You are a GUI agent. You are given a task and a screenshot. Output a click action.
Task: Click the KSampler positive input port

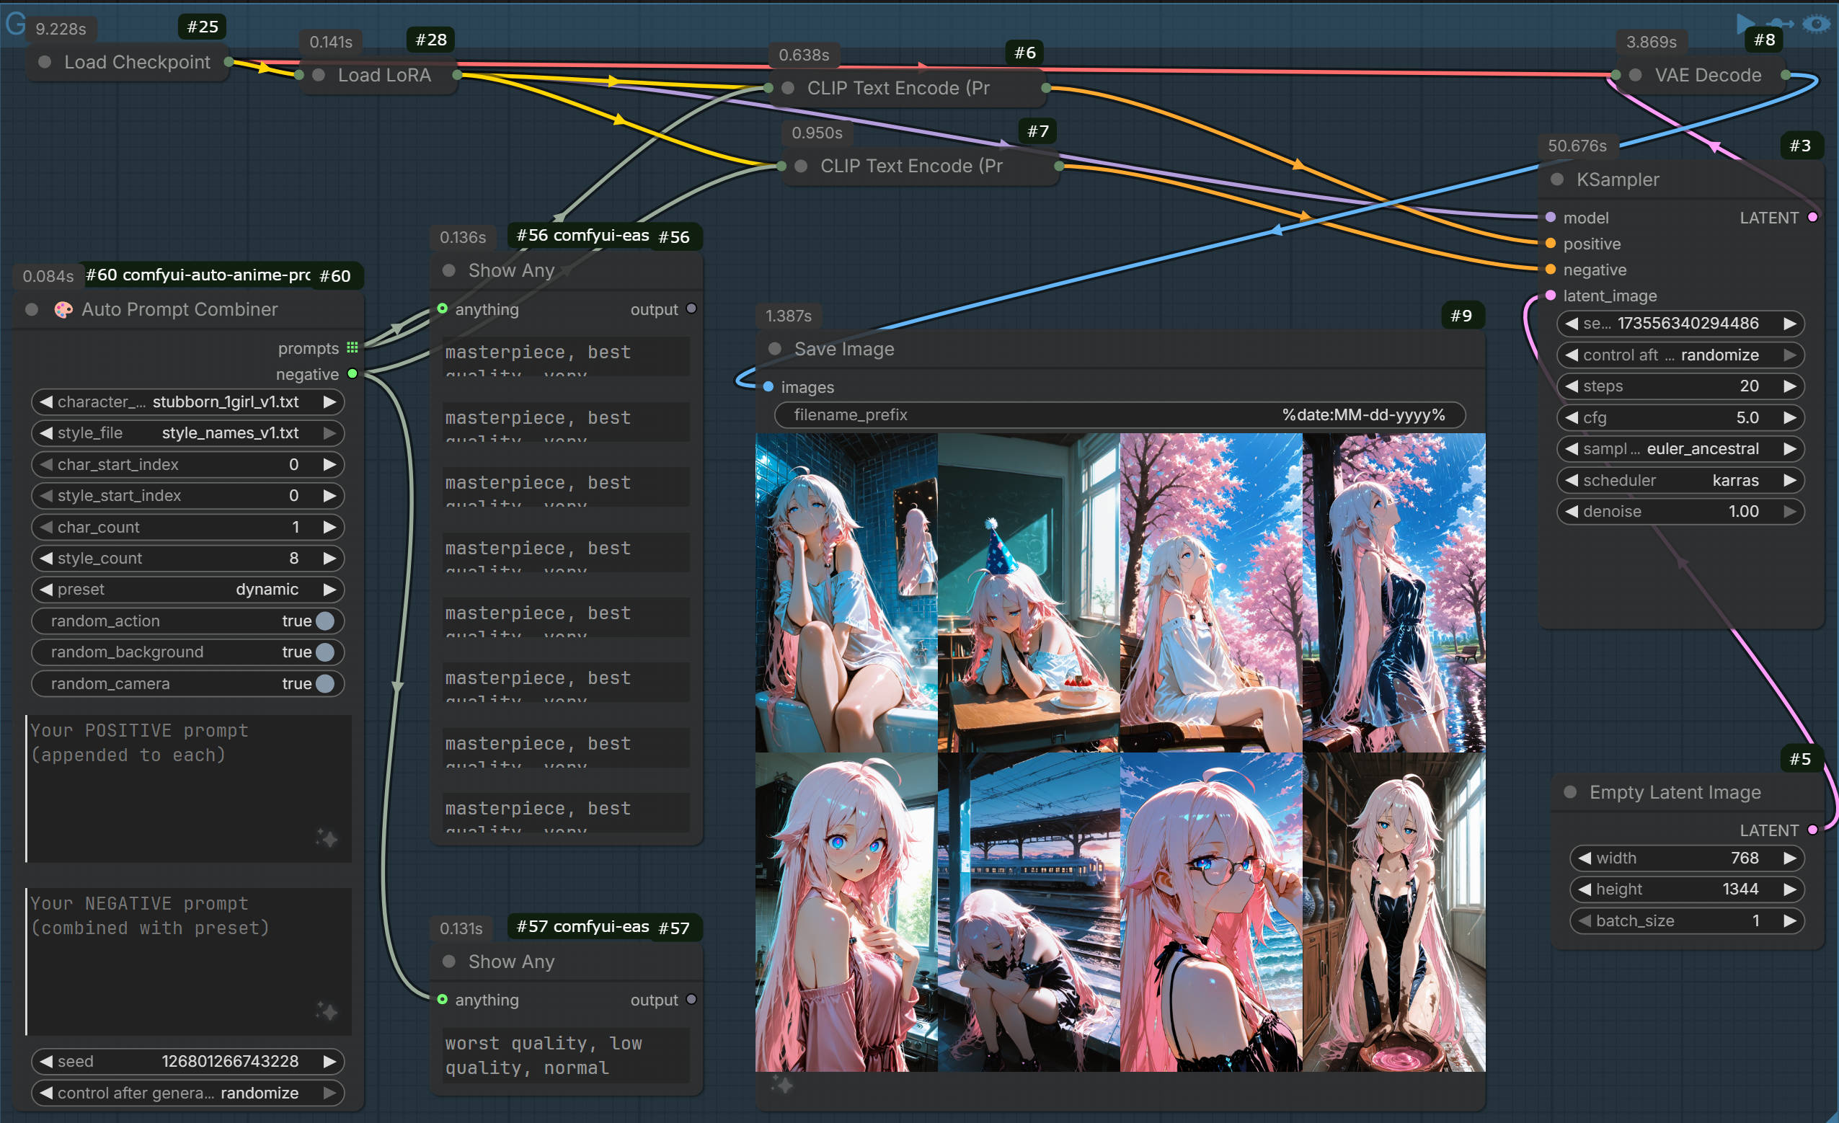tap(1550, 243)
